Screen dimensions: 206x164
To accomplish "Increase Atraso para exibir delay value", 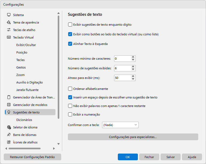I will (133, 76).
